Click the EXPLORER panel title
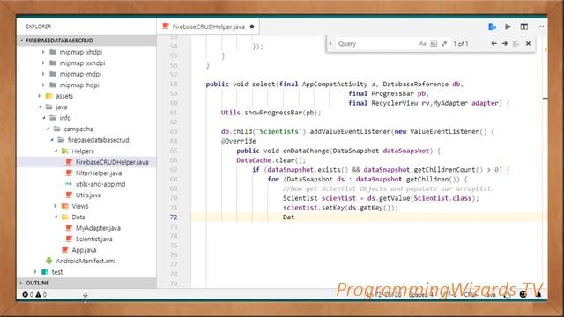The height and width of the screenshot is (317, 564). click(39, 26)
